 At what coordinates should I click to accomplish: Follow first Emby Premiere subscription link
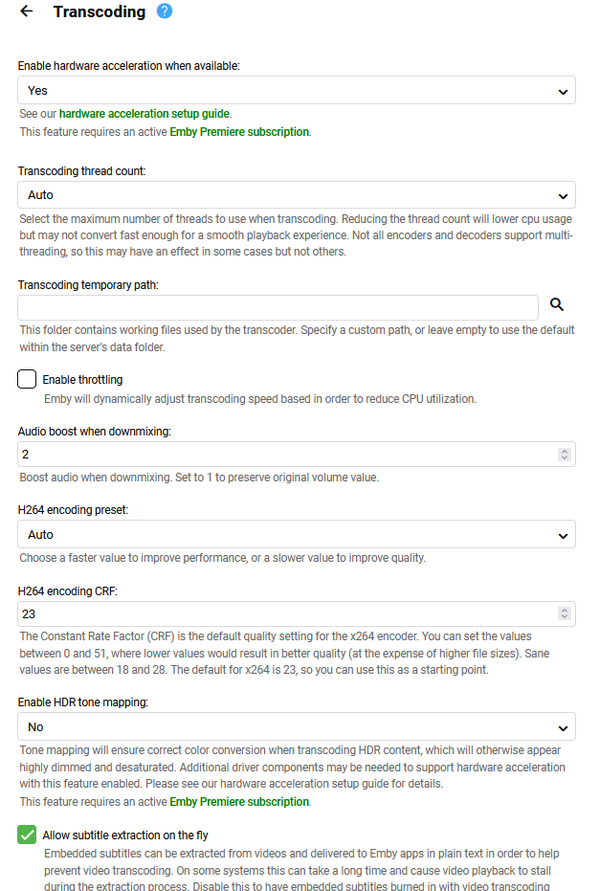click(x=239, y=132)
